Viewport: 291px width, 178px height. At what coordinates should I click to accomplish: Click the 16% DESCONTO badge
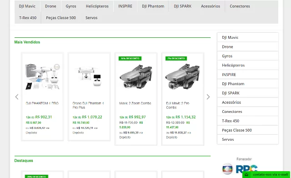[x=130, y=58]
